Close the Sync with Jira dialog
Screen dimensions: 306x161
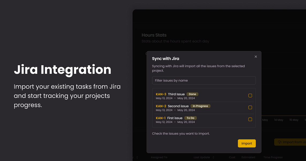pyautogui.click(x=256, y=57)
